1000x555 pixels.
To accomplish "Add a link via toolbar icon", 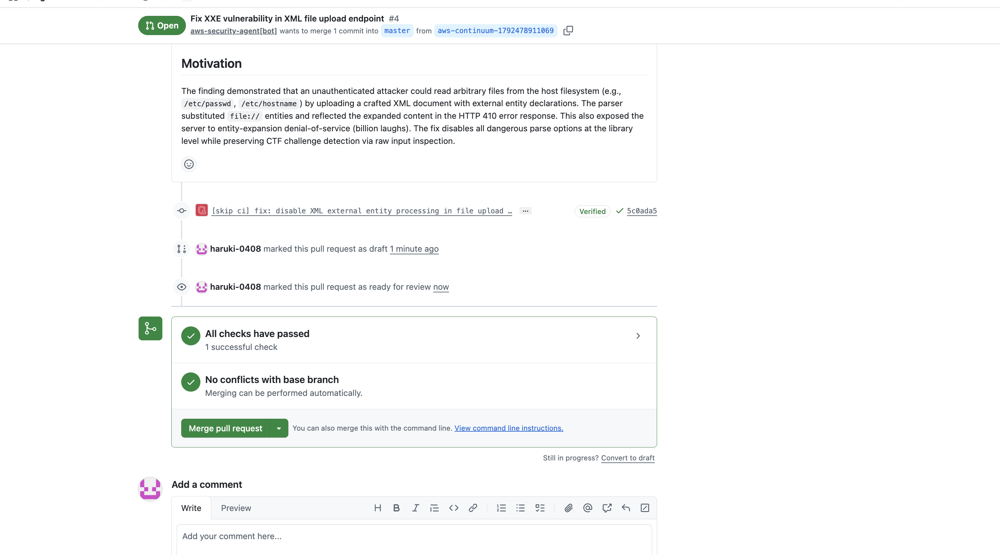I will [x=473, y=508].
